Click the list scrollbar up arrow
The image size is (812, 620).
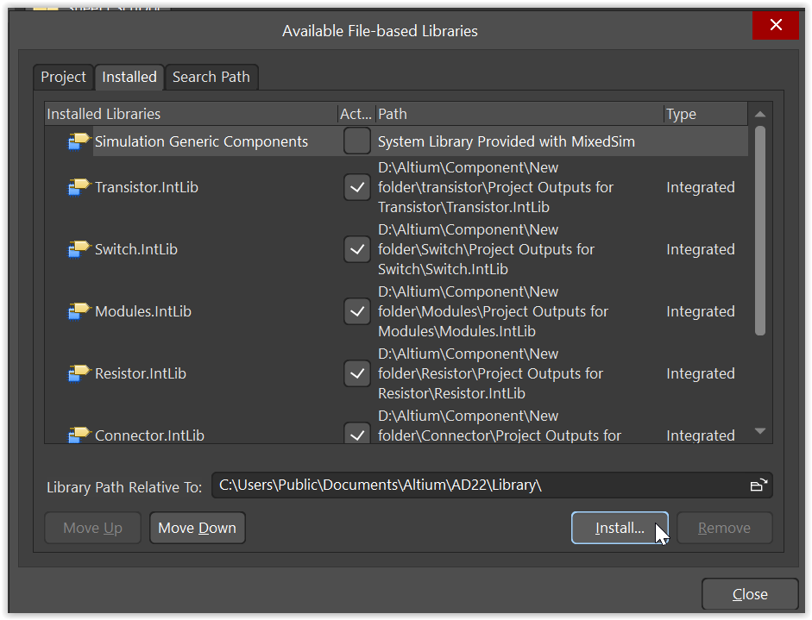coord(760,115)
